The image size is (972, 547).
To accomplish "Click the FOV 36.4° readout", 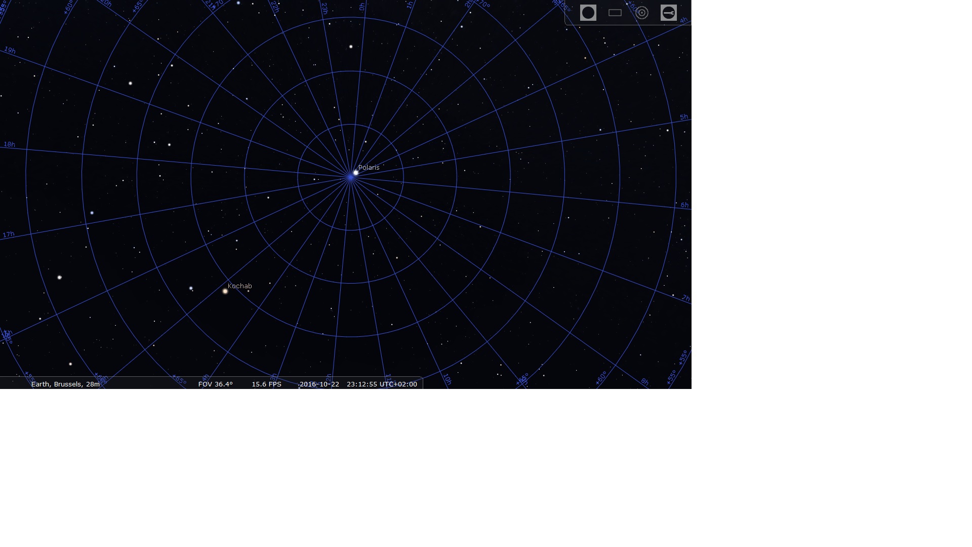I will (x=215, y=384).
